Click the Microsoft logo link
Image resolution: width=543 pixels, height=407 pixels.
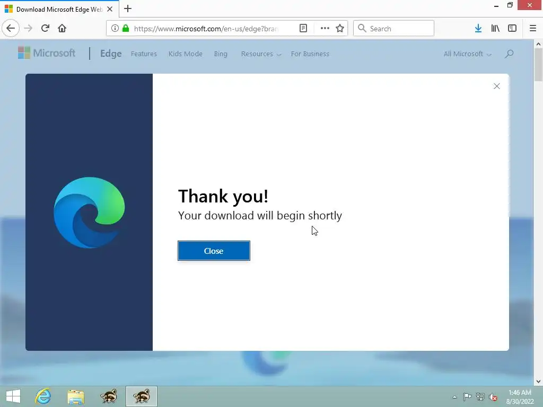tap(47, 53)
